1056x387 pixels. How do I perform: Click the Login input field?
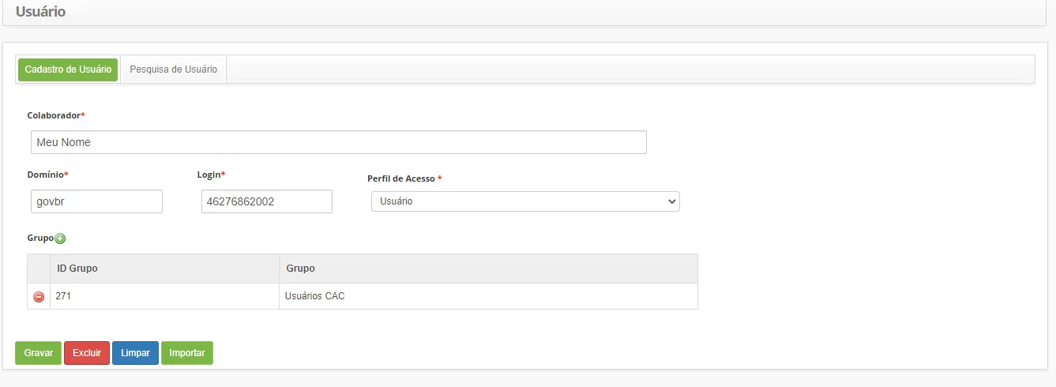267,201
